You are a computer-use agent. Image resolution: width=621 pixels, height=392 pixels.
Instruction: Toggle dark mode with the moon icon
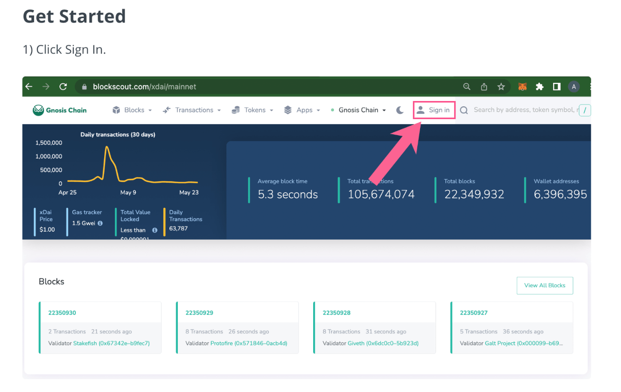point(400,110)
